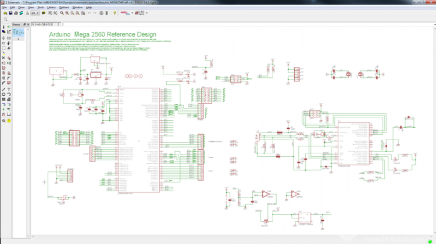The width and height of the screenshot is (436, 244).
Task: Click the horizontal scrollbar below the schematic
Action: [x=233, y=236]
